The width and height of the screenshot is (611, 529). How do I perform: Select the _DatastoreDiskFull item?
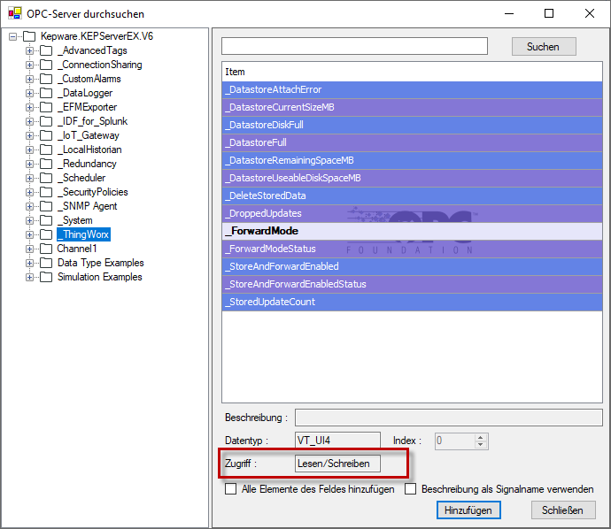413,126
